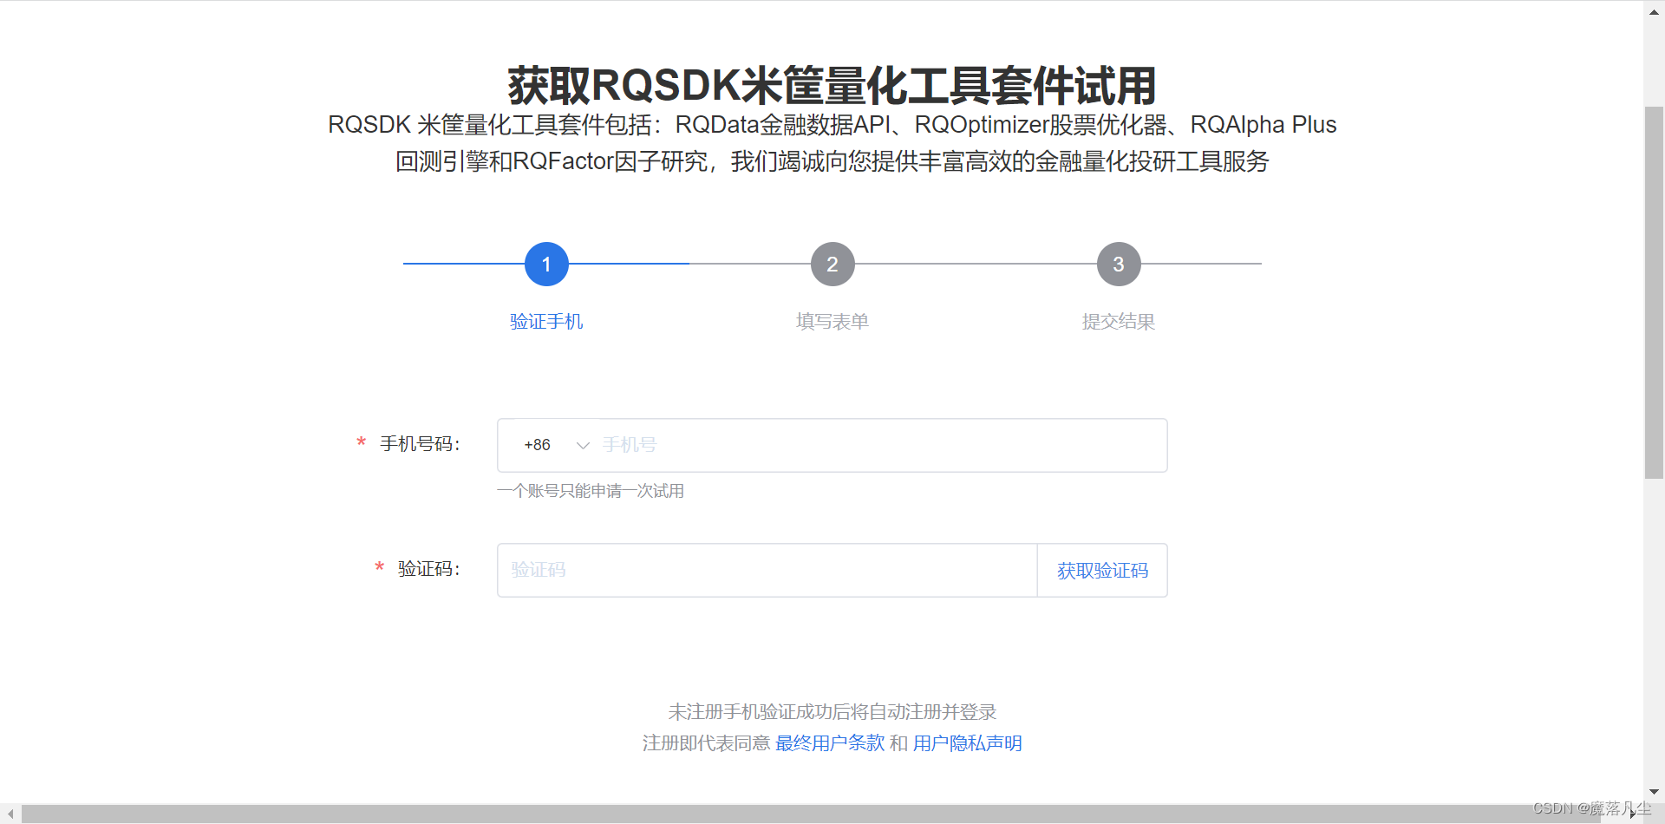The width and height of the screenshot is (1665, 824).
Task: Click the 提交结果 step label
Action: pyautogui.click(x=1119, y=322)
